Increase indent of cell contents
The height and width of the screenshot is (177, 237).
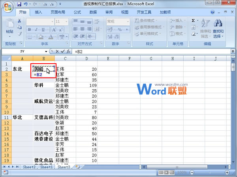(x=83, y=36)
